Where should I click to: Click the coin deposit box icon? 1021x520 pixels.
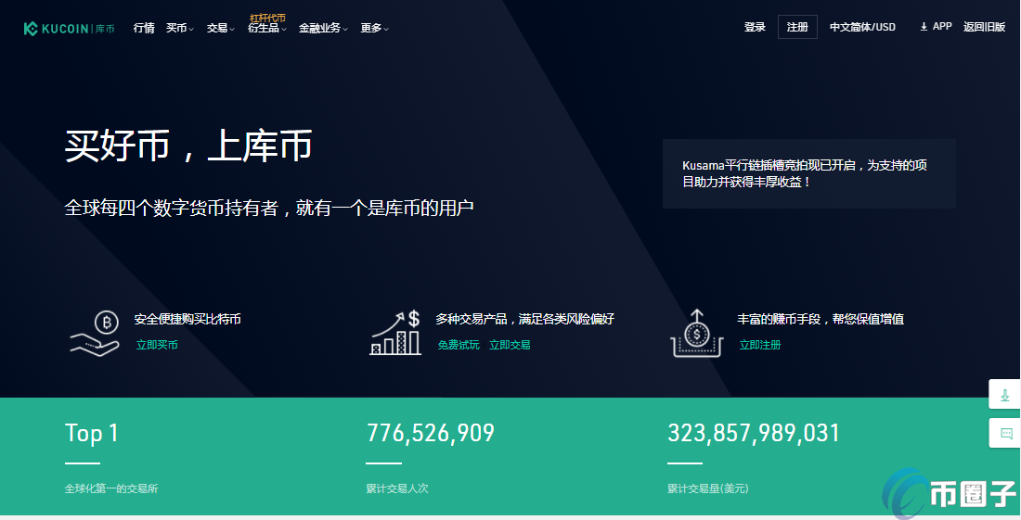[697, 333]
